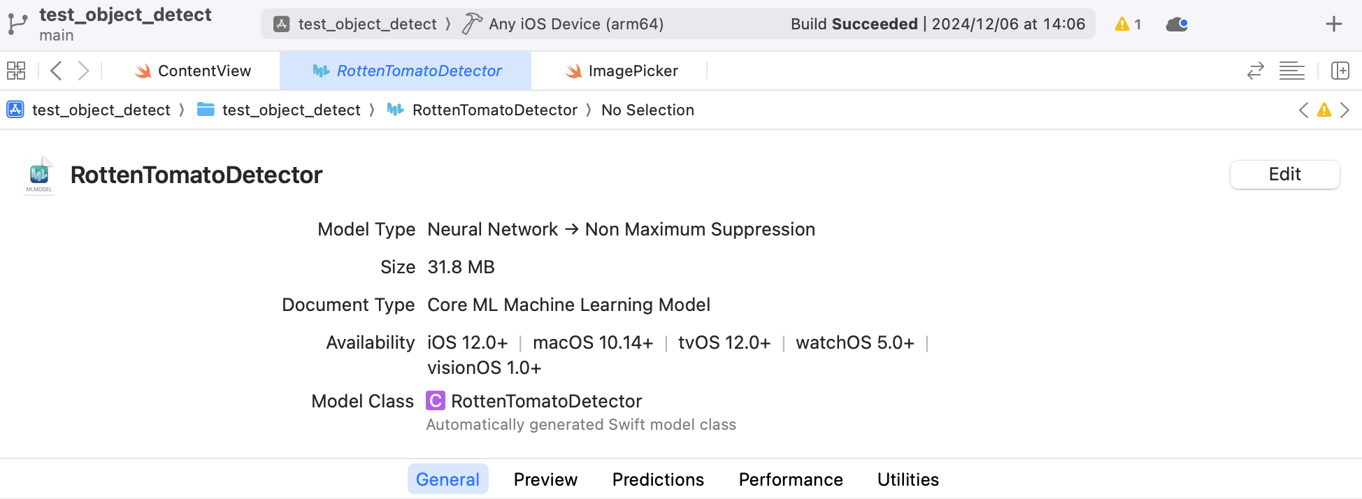Click the Edit button

[1284, 175]
